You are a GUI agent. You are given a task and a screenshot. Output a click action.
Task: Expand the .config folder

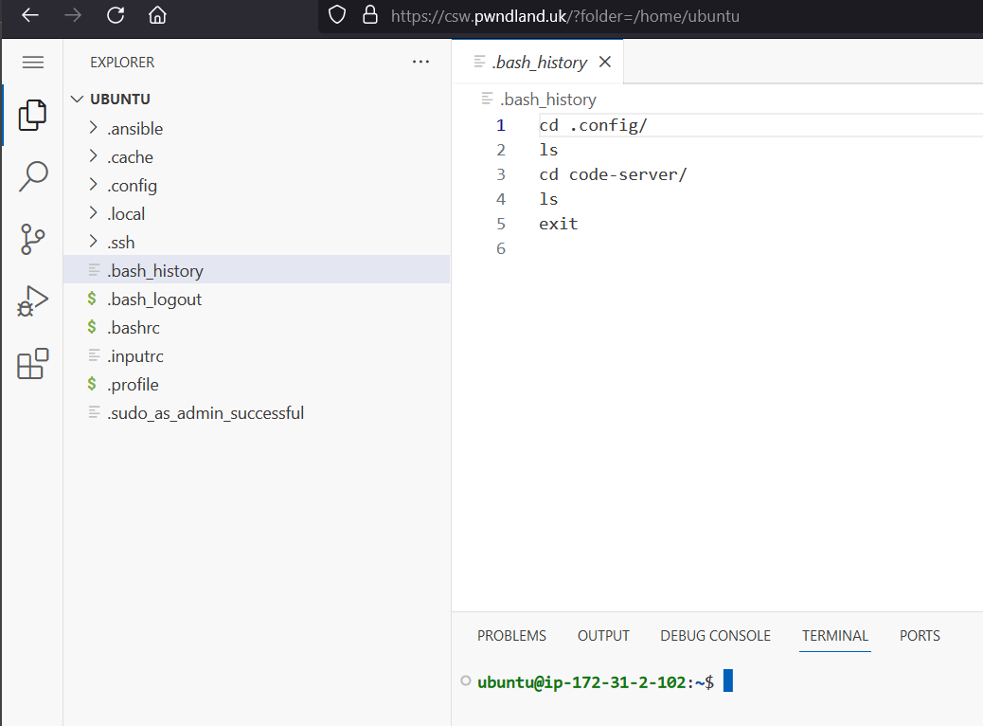click(x=132, y=186)
